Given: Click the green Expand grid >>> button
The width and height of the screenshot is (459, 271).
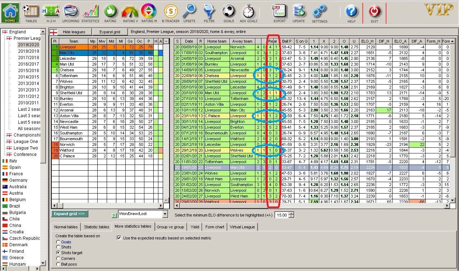Looking at the screenshot, I should [x=69, y=214].
